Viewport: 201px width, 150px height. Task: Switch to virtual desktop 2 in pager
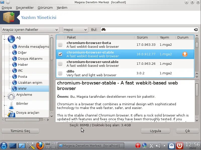coord(53,143)
